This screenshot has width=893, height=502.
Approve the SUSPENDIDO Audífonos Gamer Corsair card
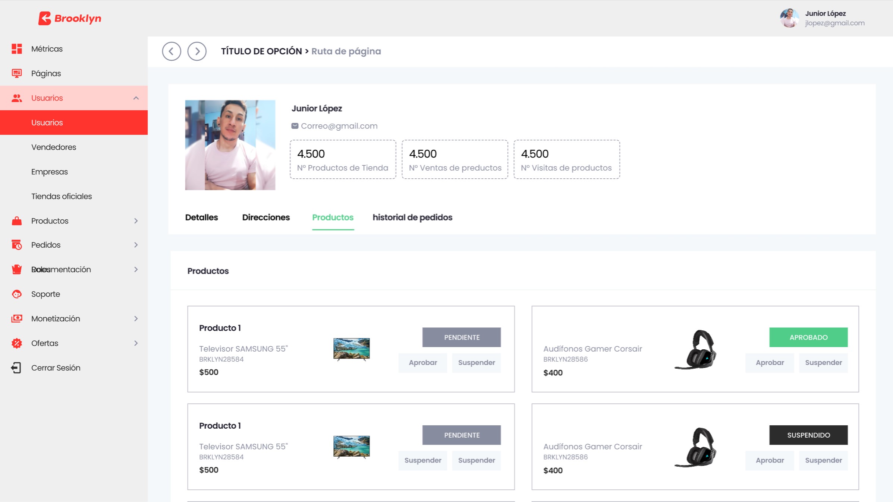770,460
